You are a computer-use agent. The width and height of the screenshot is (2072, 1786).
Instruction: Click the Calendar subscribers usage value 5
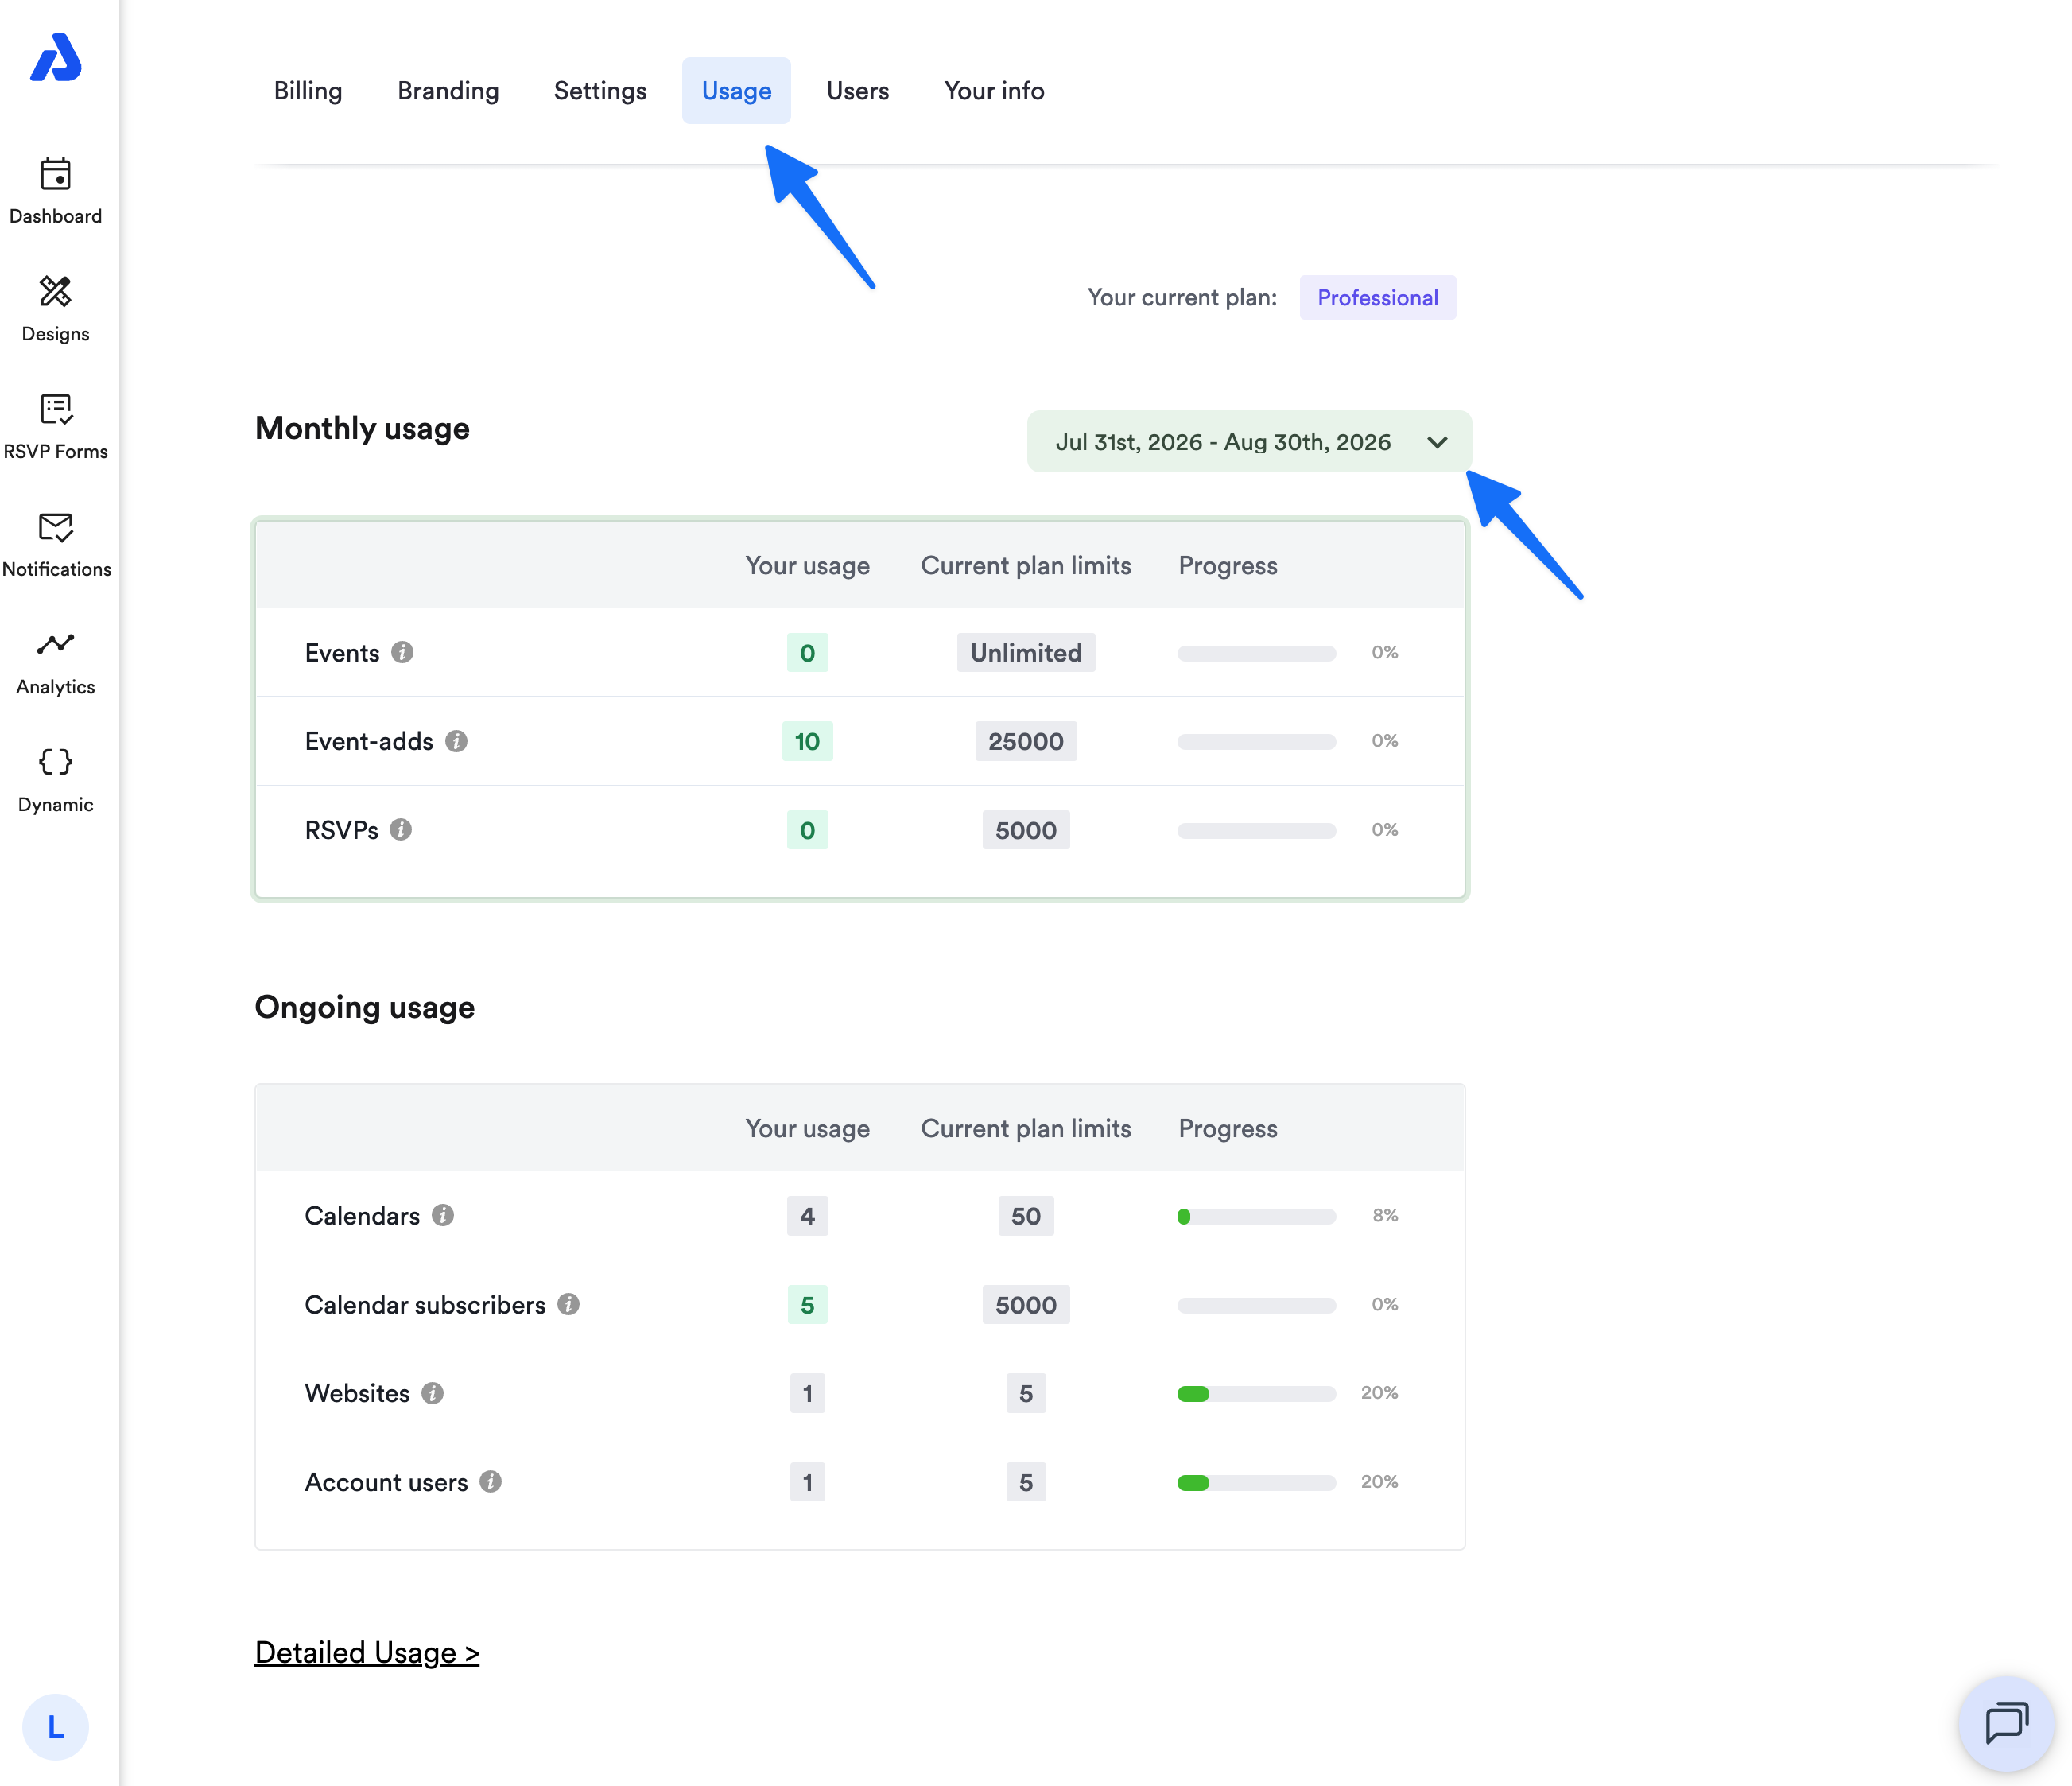[x=807, y=1305]
